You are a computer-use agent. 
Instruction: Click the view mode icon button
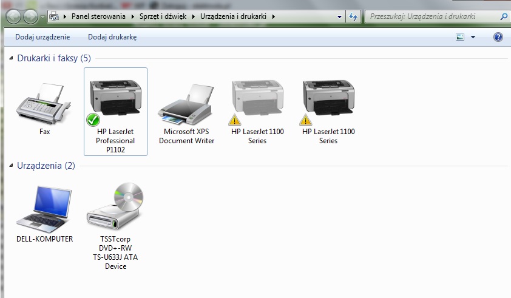460,37
